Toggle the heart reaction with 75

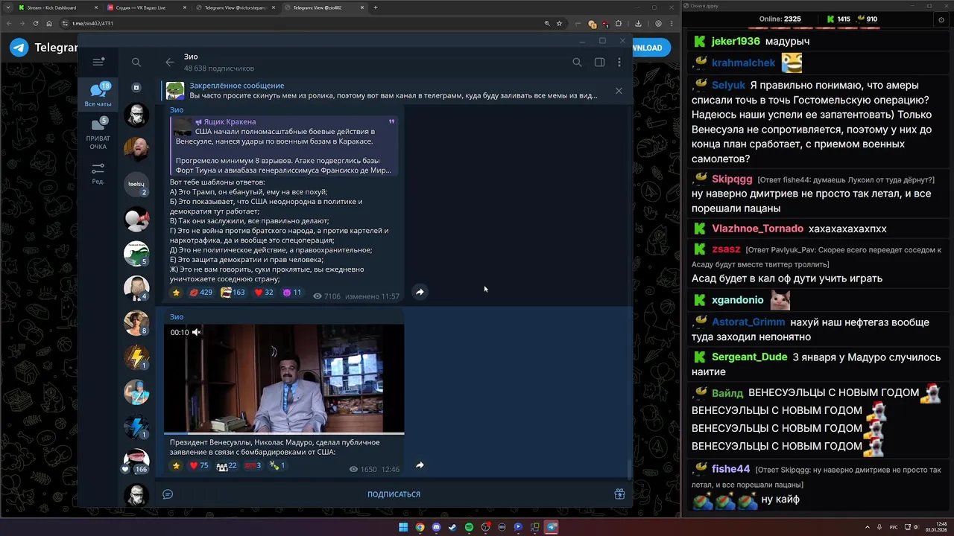(x=198, y=465)
